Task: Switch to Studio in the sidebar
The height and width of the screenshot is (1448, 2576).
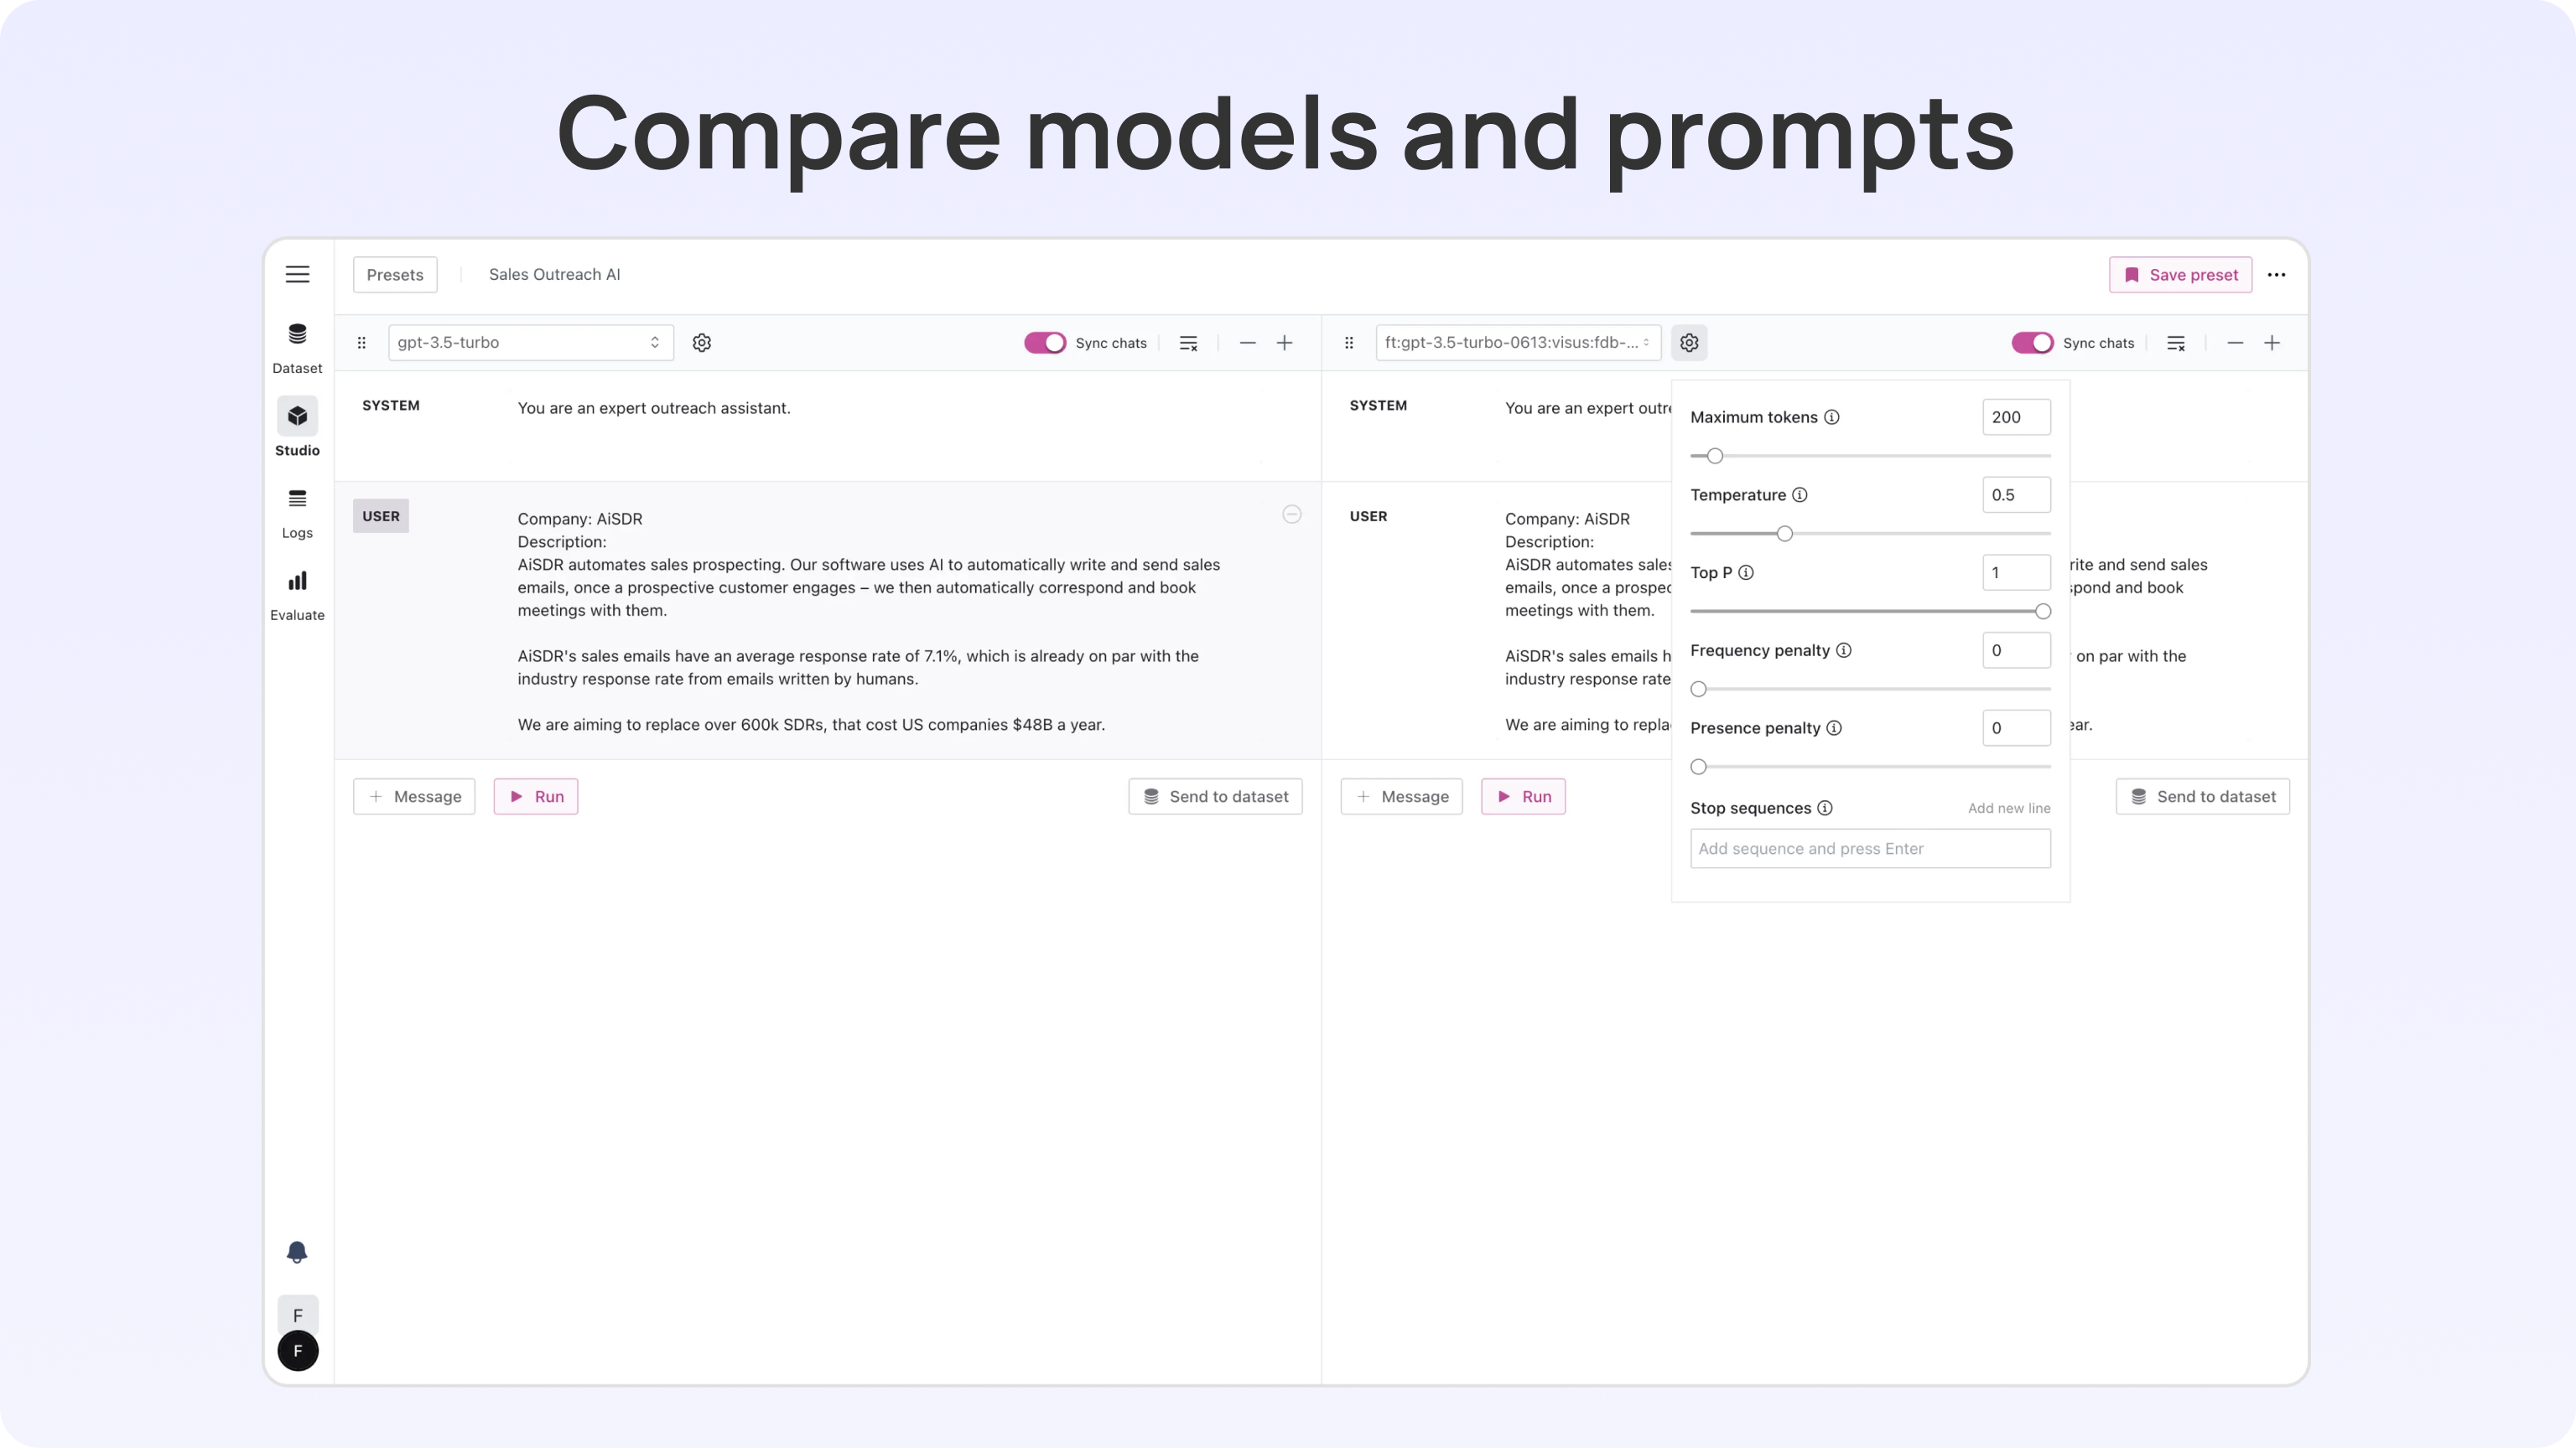Action: pyautogui.click(x=297, y=429)
